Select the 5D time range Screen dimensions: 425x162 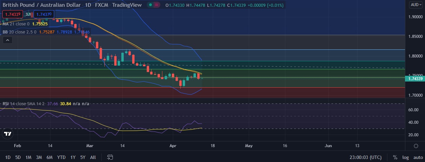pyautogui.click(x=18, y=157)
